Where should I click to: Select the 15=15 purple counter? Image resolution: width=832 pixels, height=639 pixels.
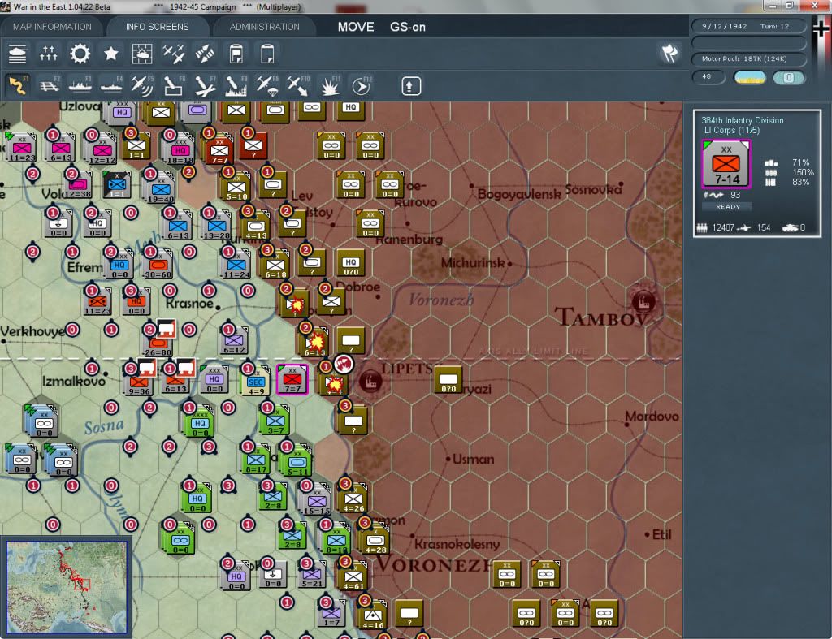(317, 501)
